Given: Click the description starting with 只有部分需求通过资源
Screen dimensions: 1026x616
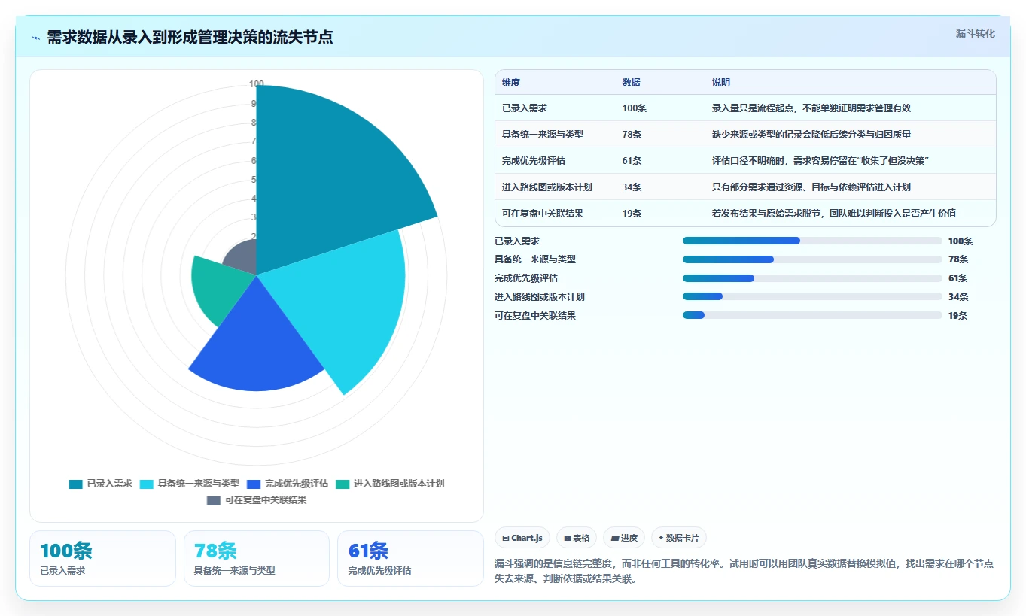Looking at the screenshot, I should [x=811, y=187].
